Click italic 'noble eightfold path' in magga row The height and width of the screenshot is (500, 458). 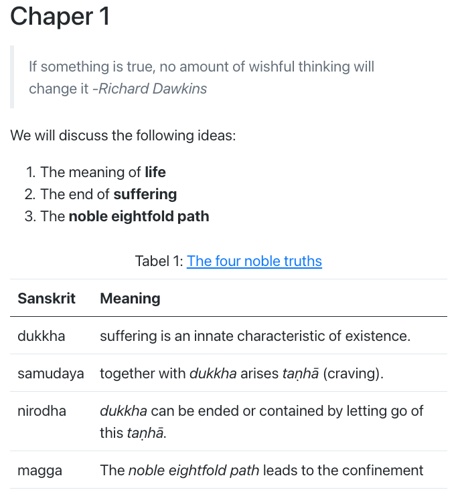(x=194, y=471)
